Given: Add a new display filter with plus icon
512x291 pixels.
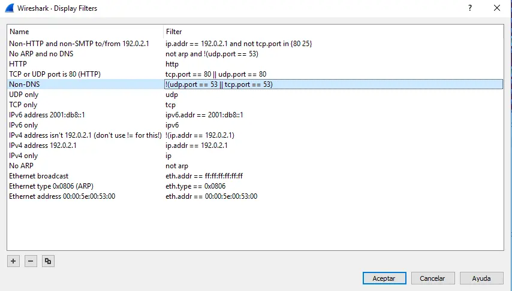Looking at the screenshot, I should coord(13,261).
